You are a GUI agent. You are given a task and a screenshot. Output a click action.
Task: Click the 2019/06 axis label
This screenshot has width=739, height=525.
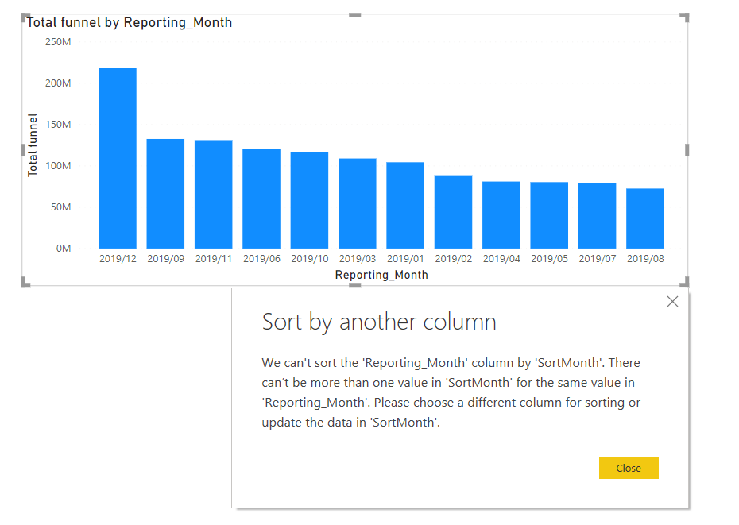click(261, 259)
